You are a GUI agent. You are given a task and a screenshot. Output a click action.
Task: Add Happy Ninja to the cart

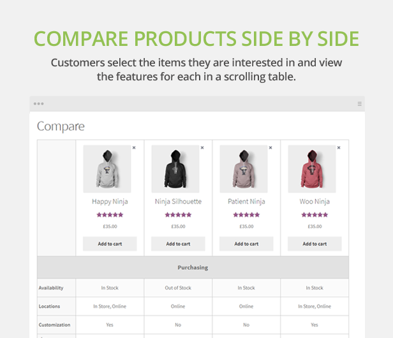coord(110,244)
